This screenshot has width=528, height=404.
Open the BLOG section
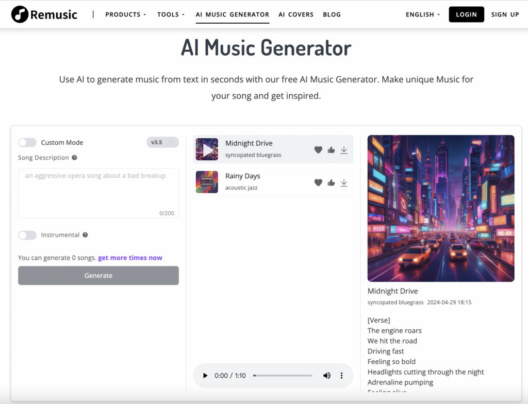click(332, 14)
